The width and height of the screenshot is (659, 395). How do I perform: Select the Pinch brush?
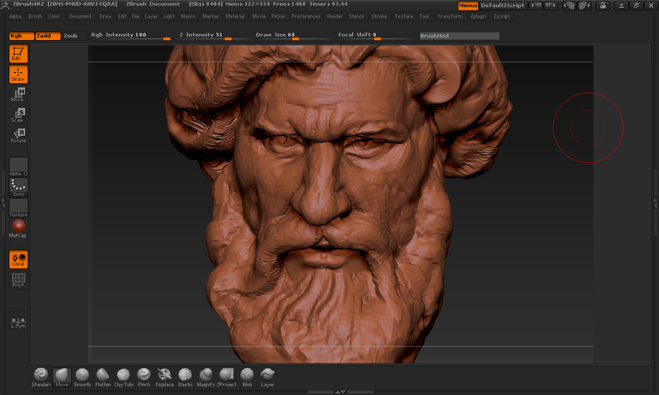coord(144,377)
